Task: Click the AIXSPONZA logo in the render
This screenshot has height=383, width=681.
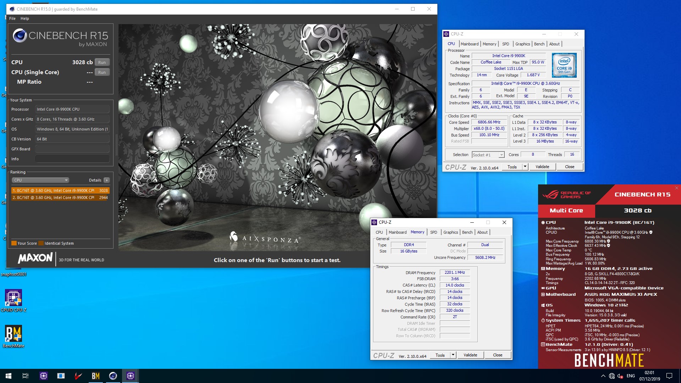Action: point(265,238)
